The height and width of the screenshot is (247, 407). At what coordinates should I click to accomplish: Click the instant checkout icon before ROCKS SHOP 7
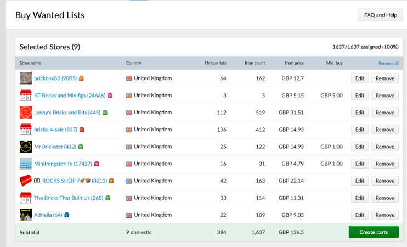(x=37, y=181)
